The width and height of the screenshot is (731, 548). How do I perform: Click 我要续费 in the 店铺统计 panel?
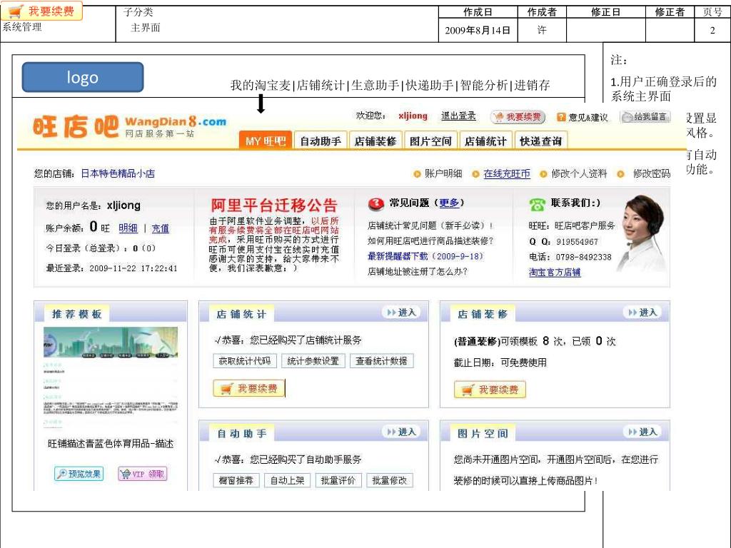click(248, 389)
